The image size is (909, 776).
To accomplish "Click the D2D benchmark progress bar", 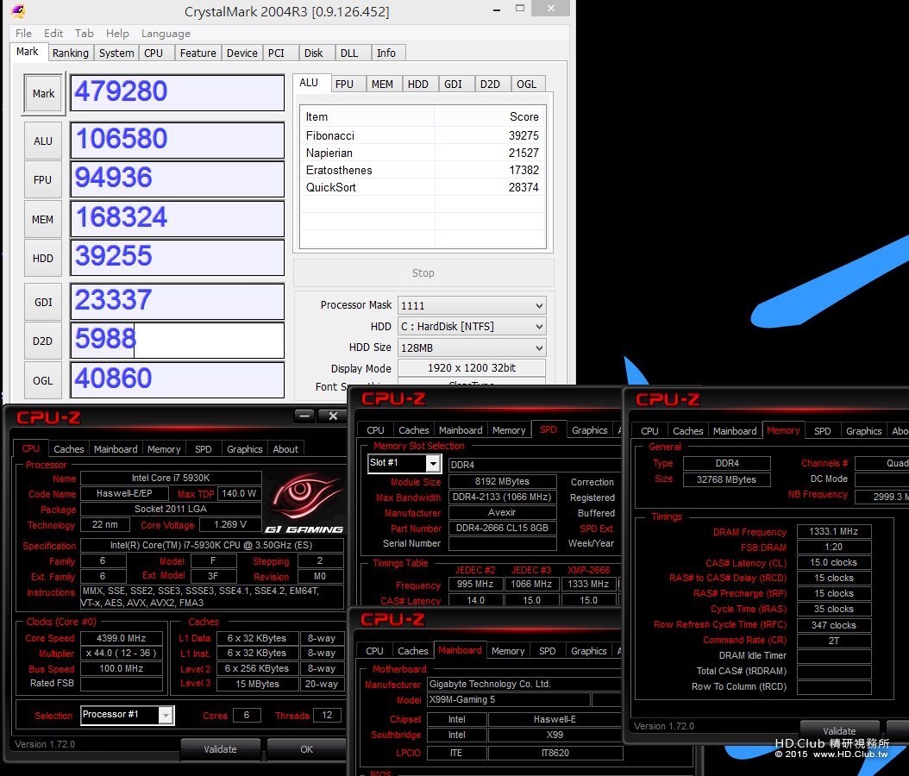I will click(x=178, y=341).
